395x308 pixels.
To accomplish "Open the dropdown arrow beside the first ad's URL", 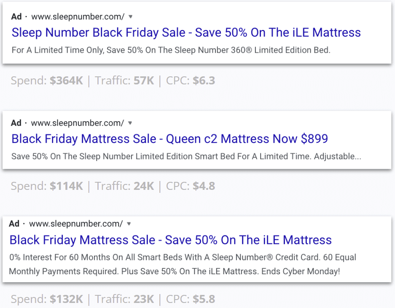I will tap(131, 17).
